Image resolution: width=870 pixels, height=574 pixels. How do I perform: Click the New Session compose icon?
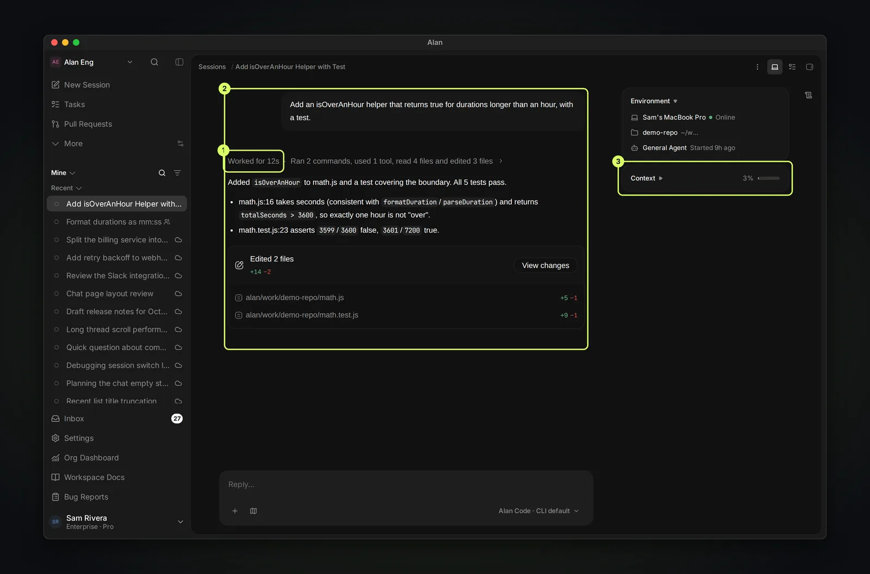[x=55, y=85]
